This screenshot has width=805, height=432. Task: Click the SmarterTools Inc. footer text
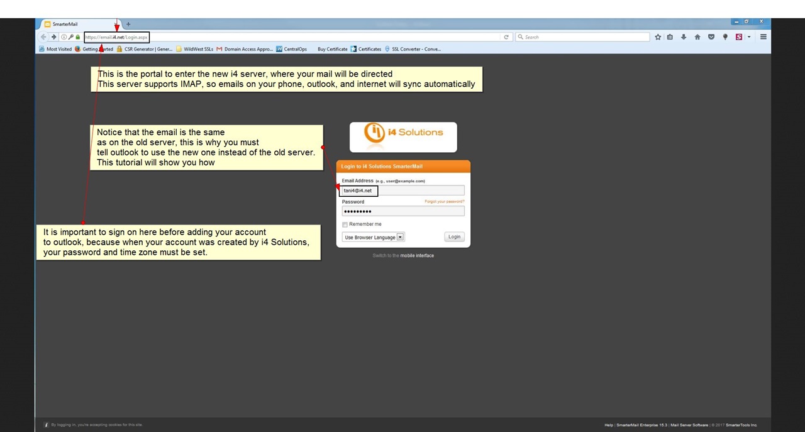[x=741, y=425]
